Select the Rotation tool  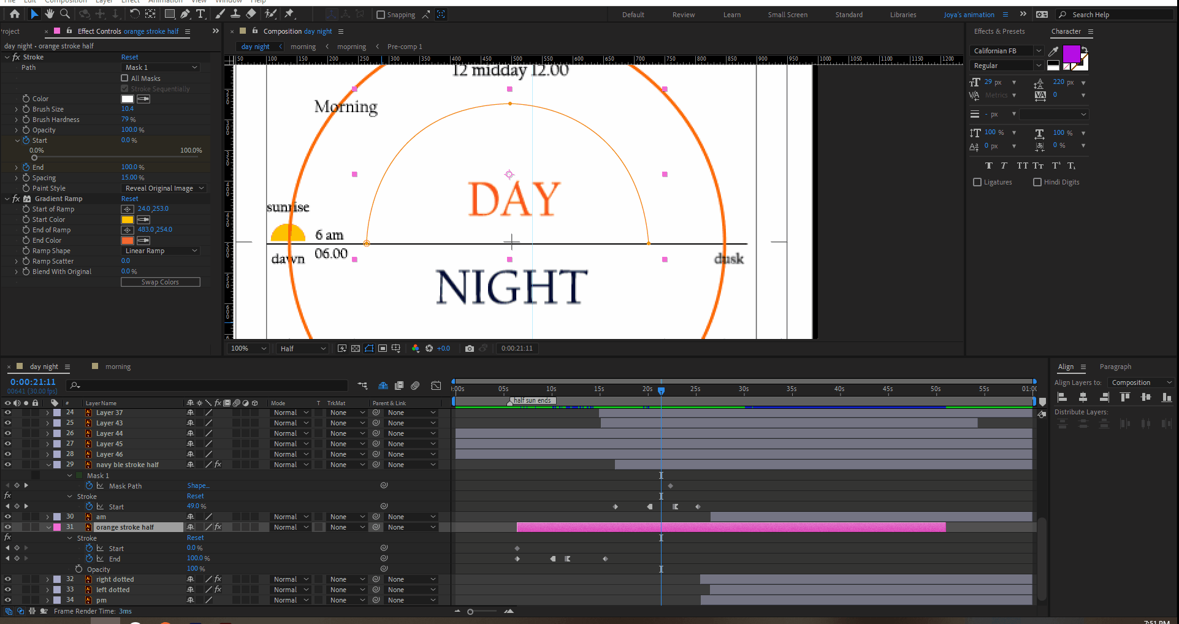pyautogui.click(x=135, y=14)
